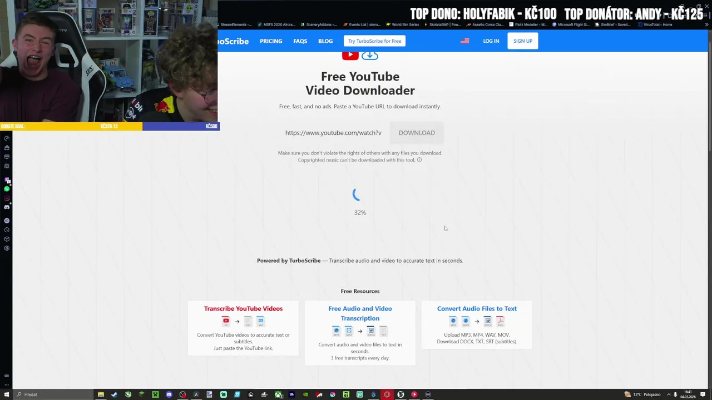The height and width of the screenshot is (400, 712).
Task: Click the Powered by TurboScribe link
Action: pyautogui.click(x=289, y=261)
